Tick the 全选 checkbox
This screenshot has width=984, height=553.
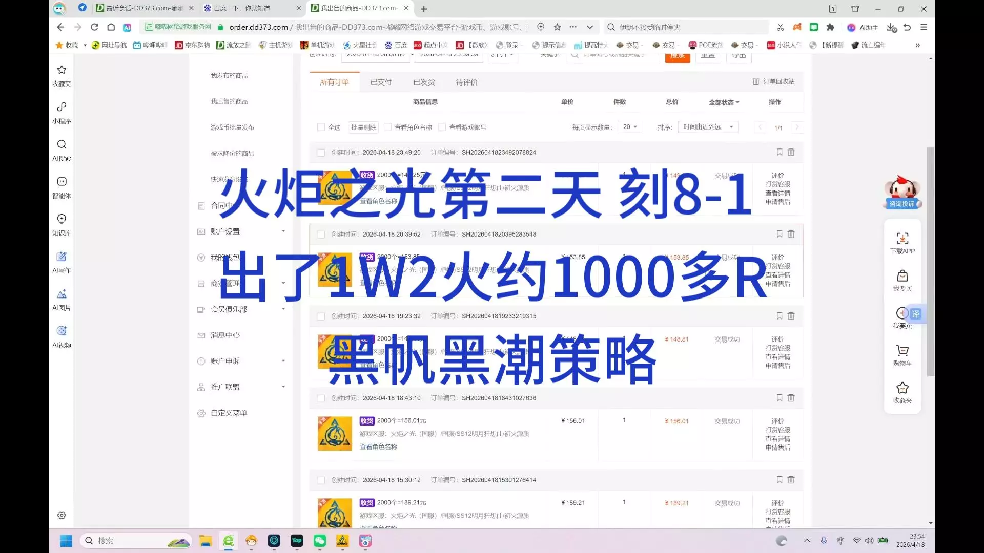[x=321, y=127]
